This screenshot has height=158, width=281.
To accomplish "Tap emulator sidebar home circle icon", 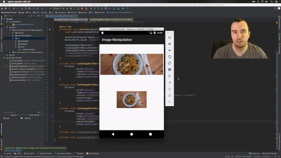I will tap(169, 89).
